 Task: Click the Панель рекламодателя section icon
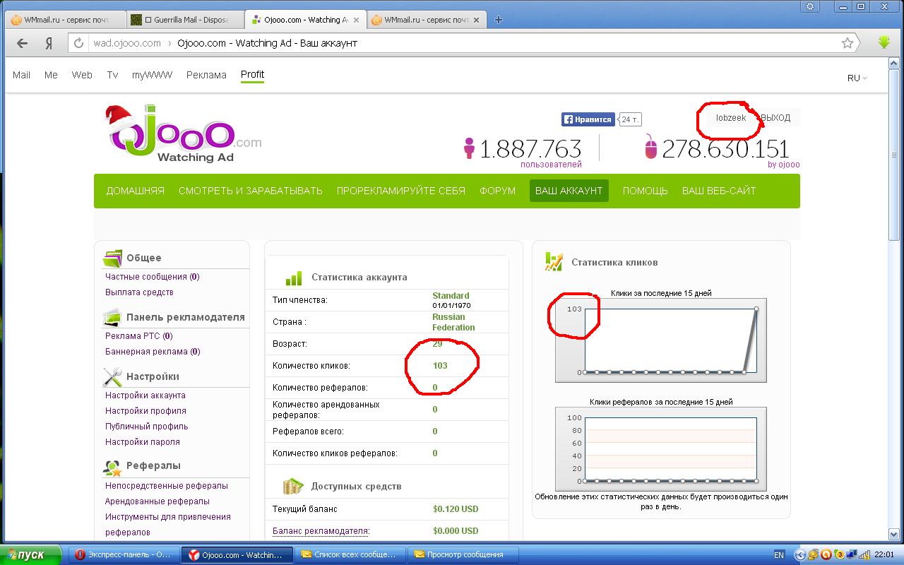coord(113,317)
